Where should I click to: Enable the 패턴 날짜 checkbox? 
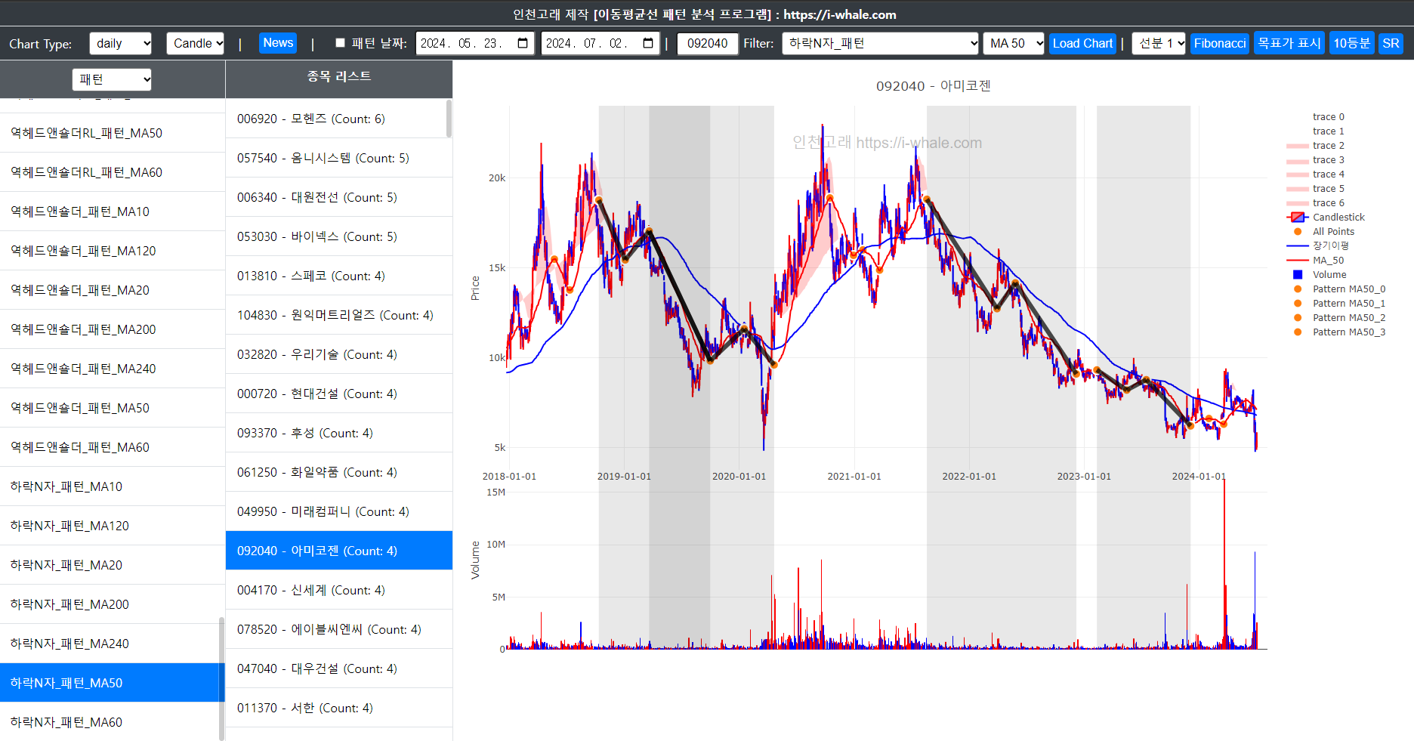coord(340,43)
